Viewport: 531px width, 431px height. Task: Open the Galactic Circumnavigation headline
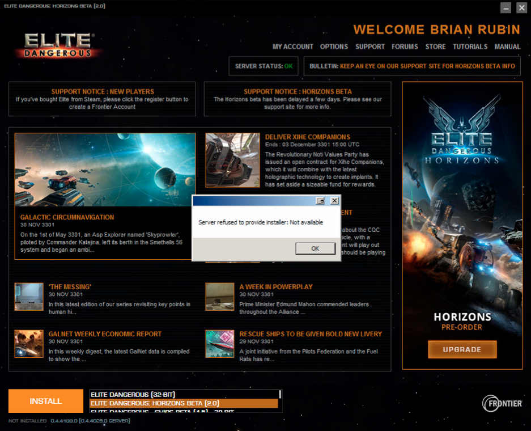coord(67,217)
